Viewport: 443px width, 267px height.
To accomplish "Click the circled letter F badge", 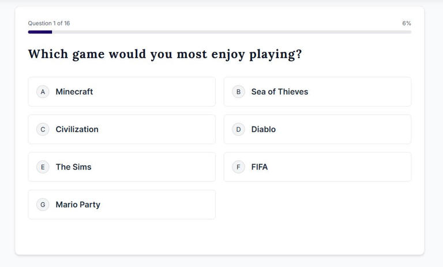I will pyautogui.click(x=238, y=167).
